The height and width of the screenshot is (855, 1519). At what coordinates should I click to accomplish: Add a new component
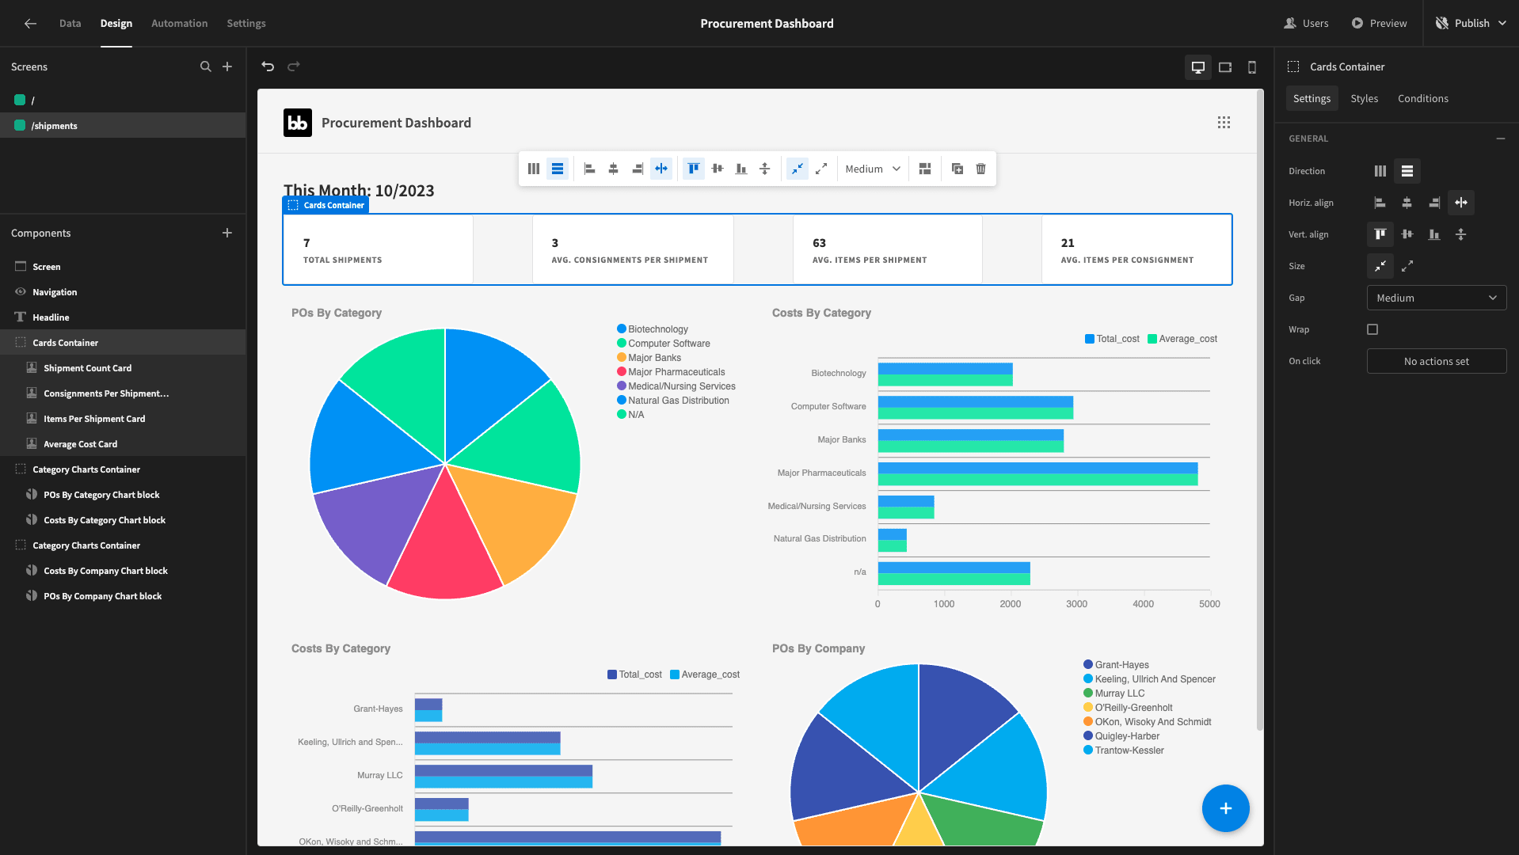pyautogui.click(x=227, y=233)
